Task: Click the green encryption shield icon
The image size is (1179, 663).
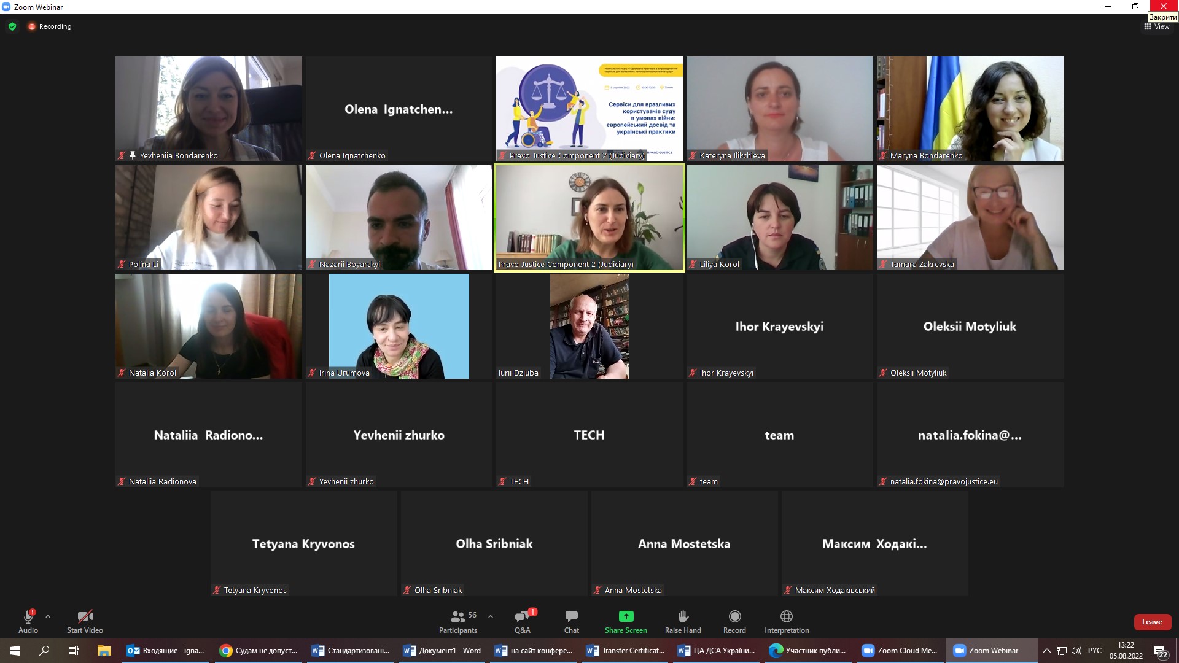Action: [12, 26]
